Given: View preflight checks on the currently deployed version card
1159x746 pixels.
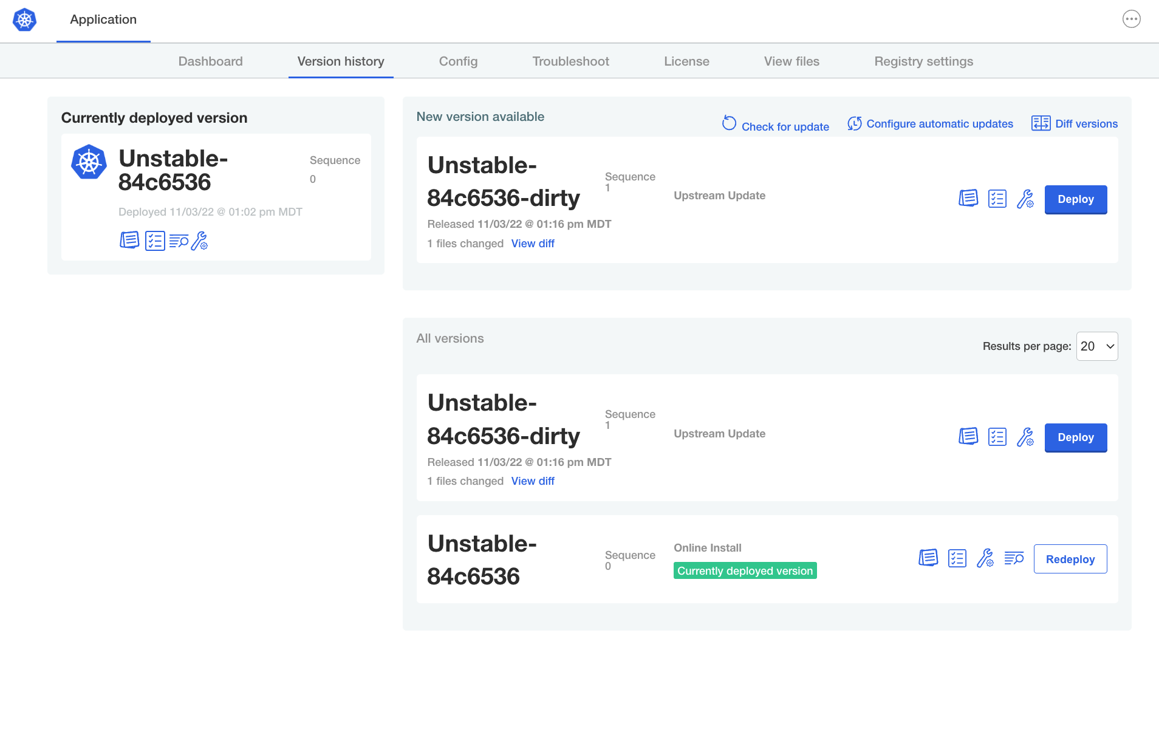Looking at the screenshot, I should pos(155,241).
